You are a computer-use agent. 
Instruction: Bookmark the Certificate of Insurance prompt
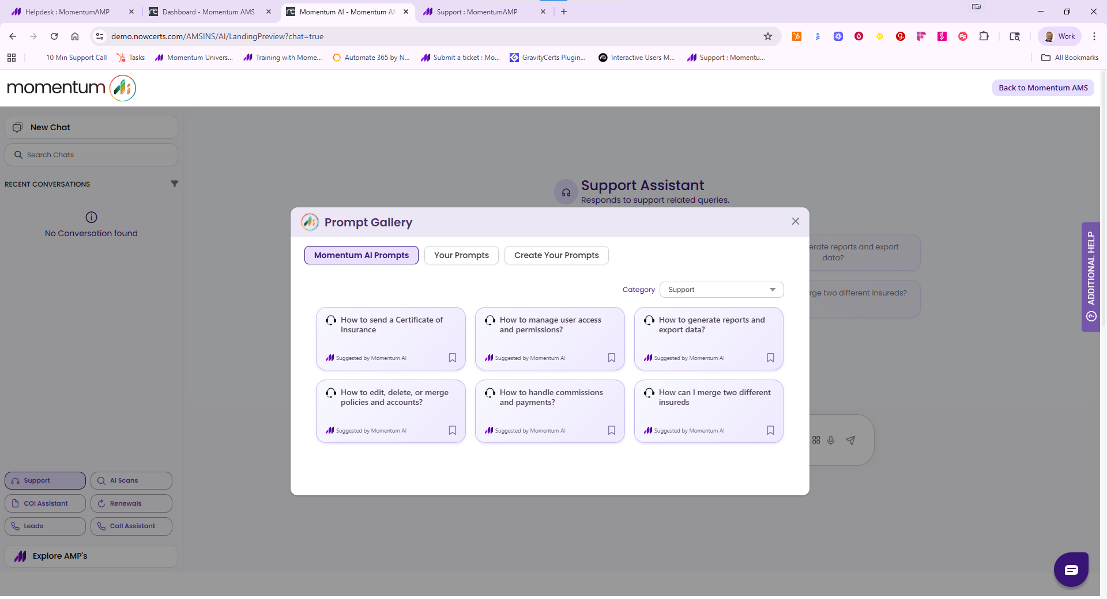pos(453,358)
